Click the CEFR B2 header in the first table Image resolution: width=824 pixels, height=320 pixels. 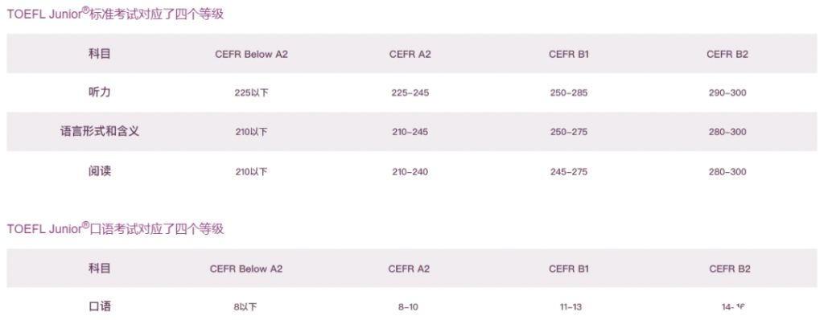(727, 54)
